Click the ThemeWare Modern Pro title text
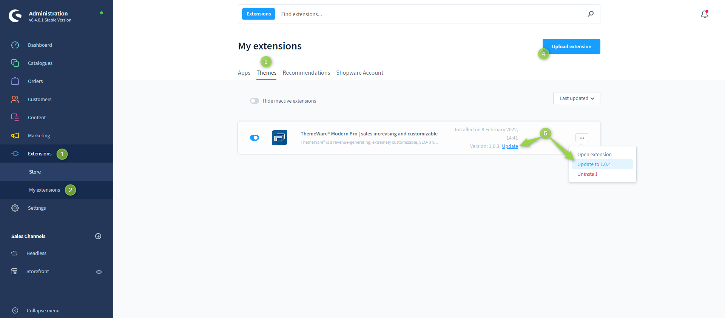 (x=369, y=134)
